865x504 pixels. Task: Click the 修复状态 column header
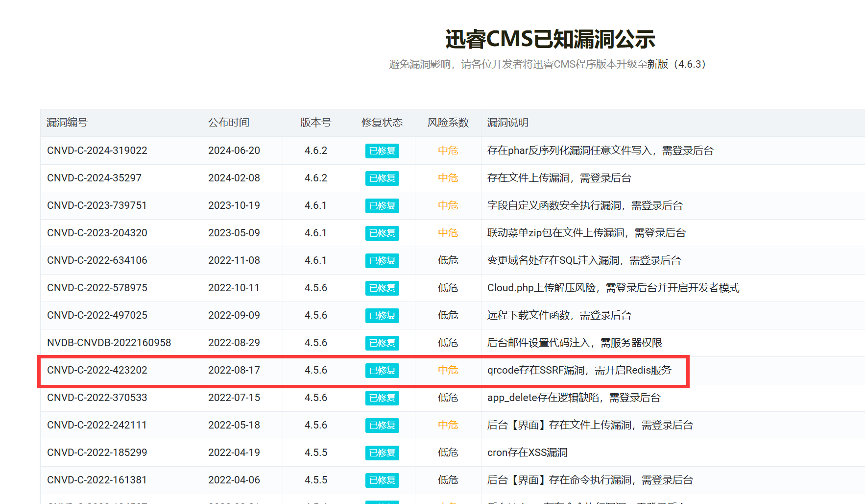382,123
